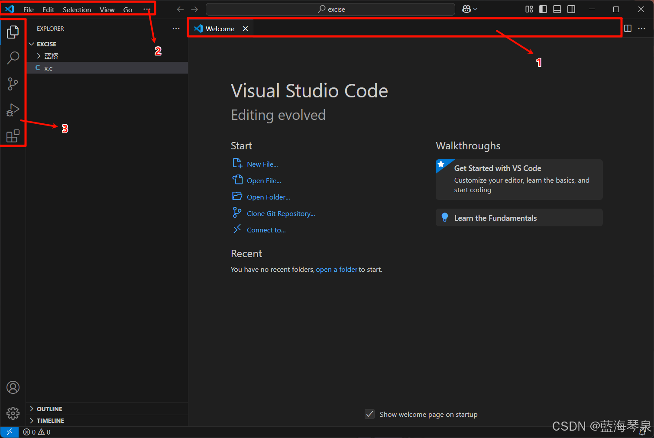Uncheck Show welcome page on startup
Viewport: 654px width, 438px height.
[370, 414]
